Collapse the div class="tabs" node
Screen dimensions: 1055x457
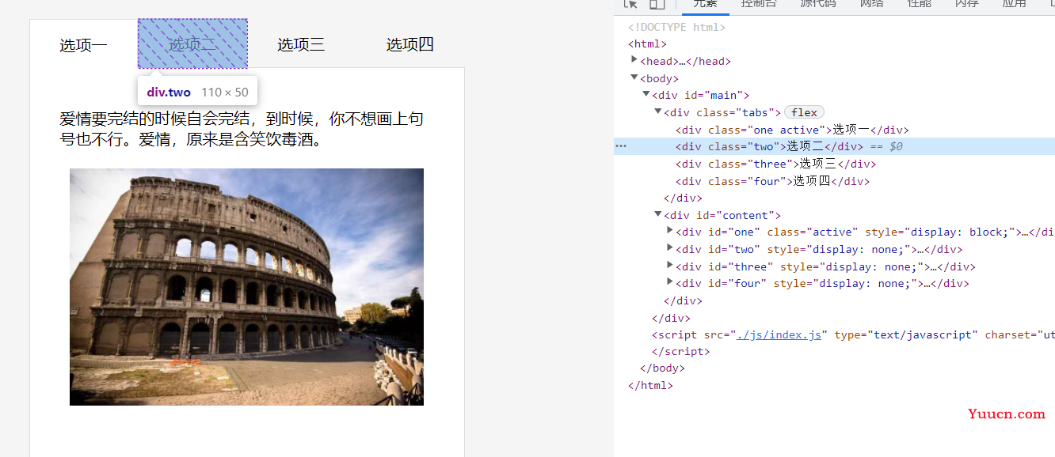658,111
